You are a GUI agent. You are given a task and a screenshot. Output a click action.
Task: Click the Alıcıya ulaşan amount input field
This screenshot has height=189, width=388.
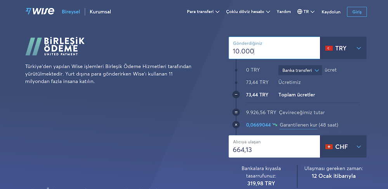pos(274,147)
